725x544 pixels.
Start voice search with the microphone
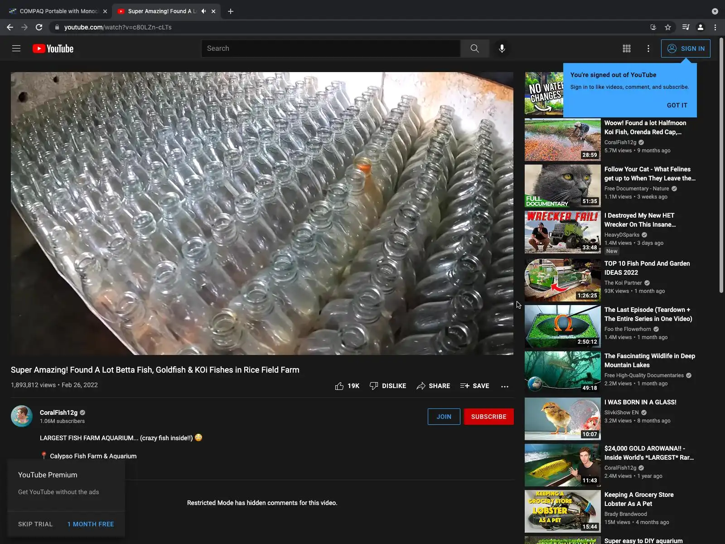(502, 49)
